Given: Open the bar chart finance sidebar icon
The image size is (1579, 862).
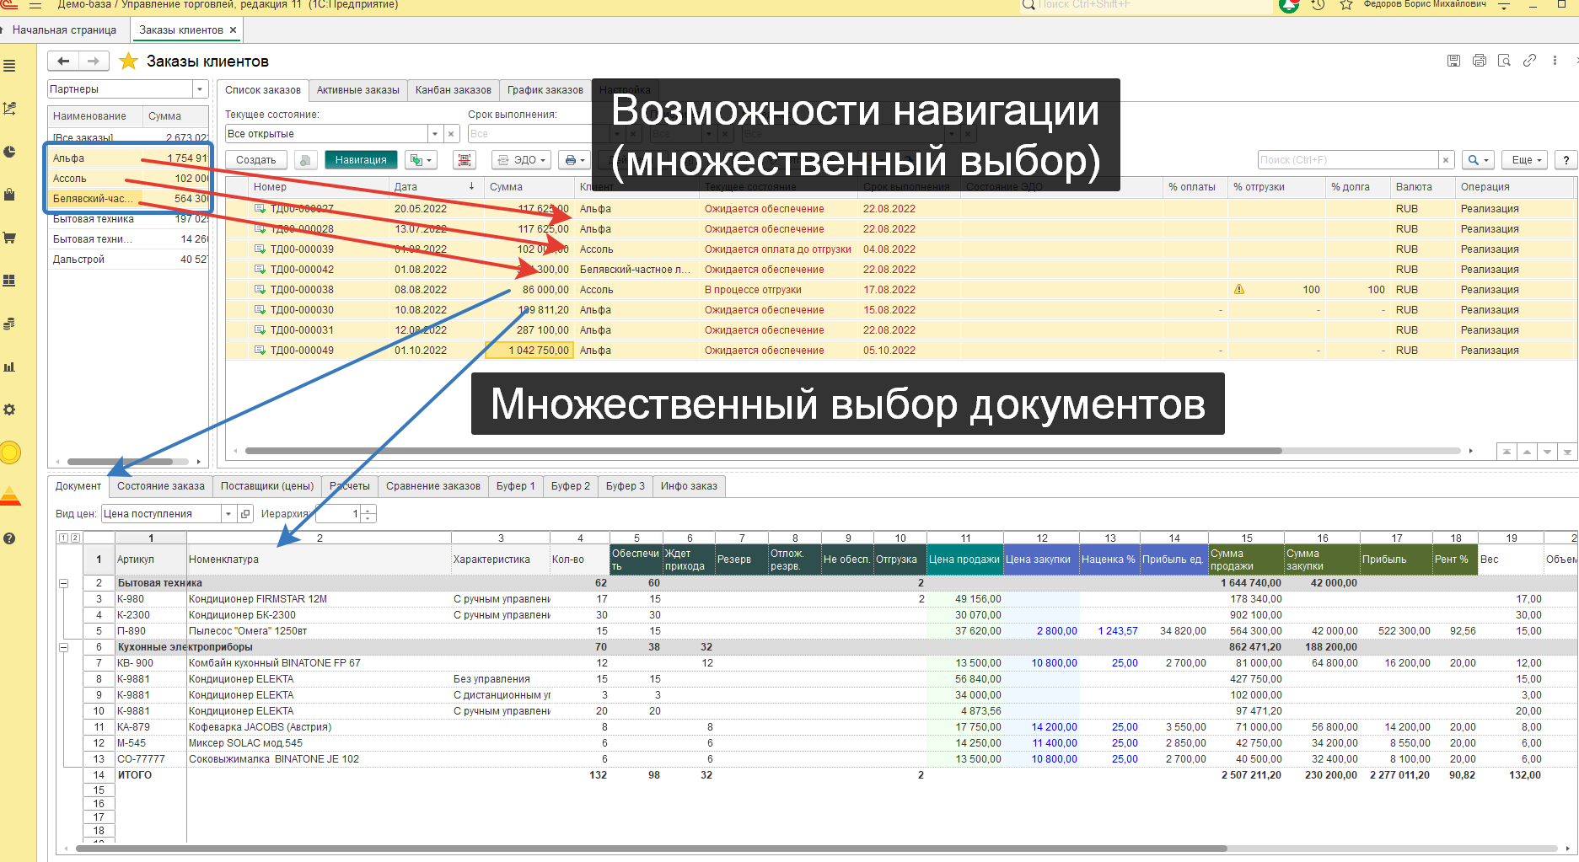Looking at the screenshot, I should pos(9,367).
